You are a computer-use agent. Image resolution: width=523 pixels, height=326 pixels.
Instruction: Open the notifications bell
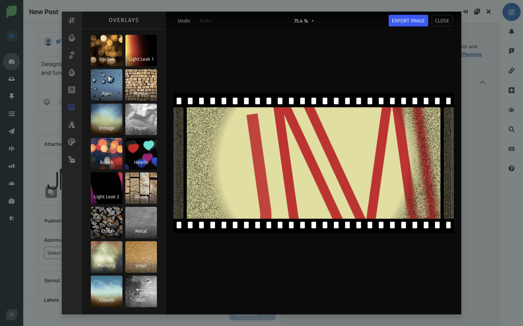tap(511, 32)
